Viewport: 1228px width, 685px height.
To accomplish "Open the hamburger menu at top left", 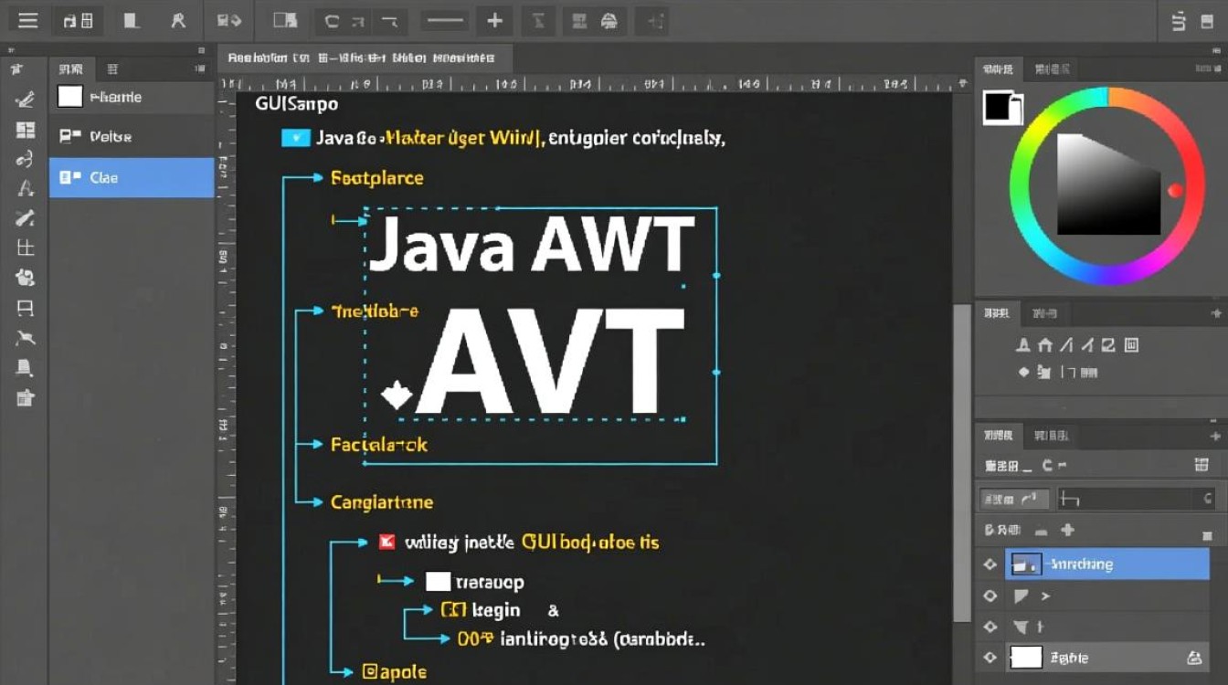I will [x=26, y=20].
